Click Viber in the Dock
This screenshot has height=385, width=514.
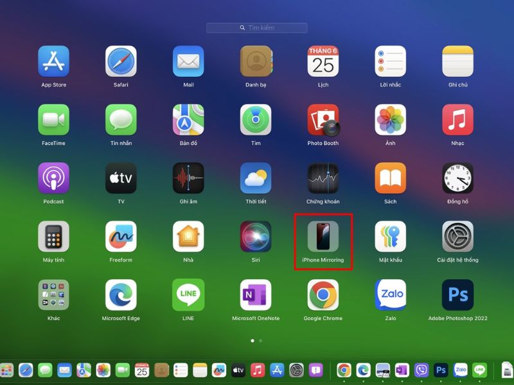[x=421, y=370]
